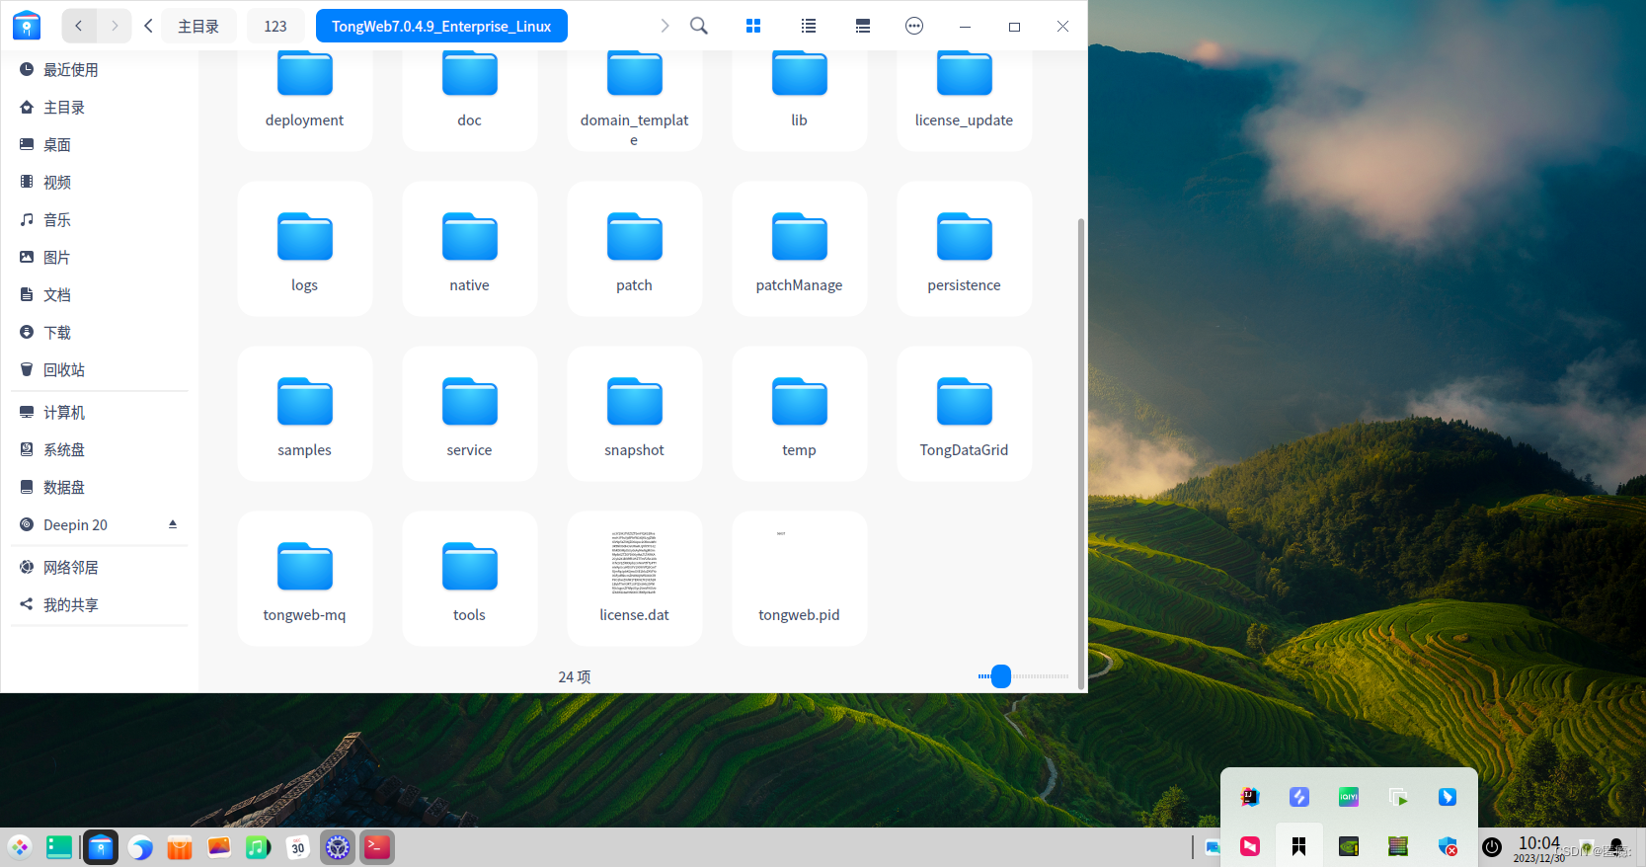Screen dimensions: 1646x867
Task: Open 图片 in sidebar
Action: coord(99,257)
